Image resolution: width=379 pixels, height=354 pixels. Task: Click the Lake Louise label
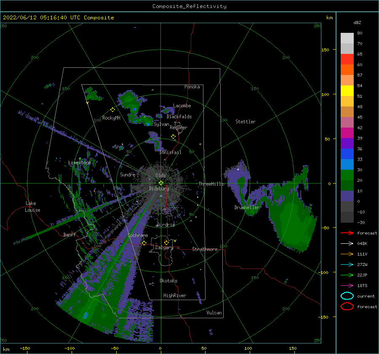coord(33,207)
